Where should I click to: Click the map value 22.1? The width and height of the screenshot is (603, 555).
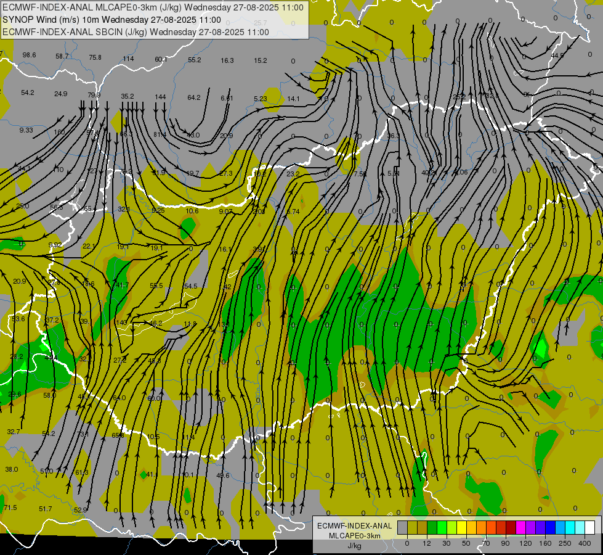[89, 246]
